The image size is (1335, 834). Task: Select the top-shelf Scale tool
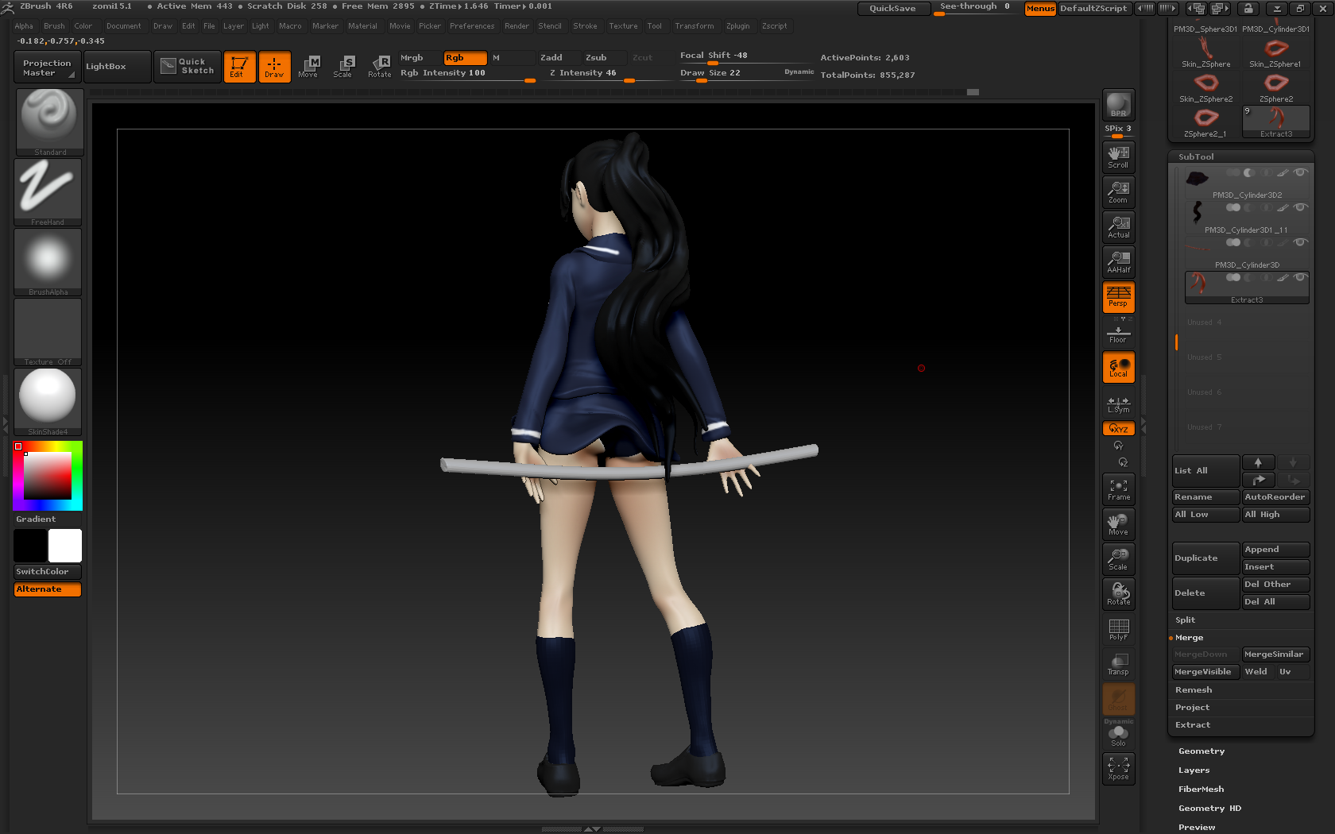click(x=343, y=67)
